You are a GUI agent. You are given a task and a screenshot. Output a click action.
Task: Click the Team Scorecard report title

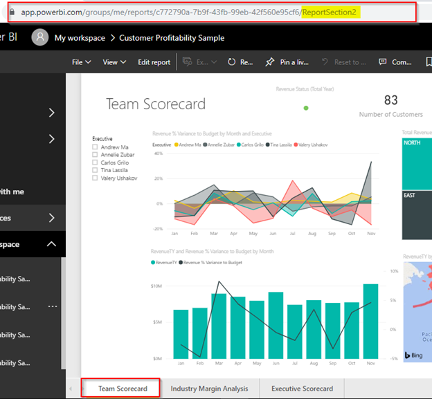coord(156,104)
